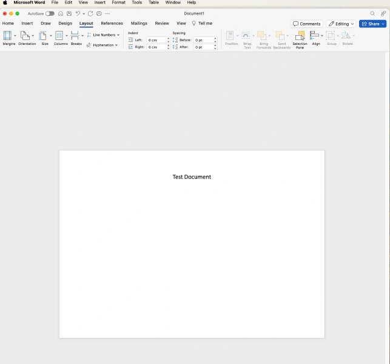This screenshot has height=364, width=390.
Task: Click the Print icon in title bar
Action: [x=99, y=13]
